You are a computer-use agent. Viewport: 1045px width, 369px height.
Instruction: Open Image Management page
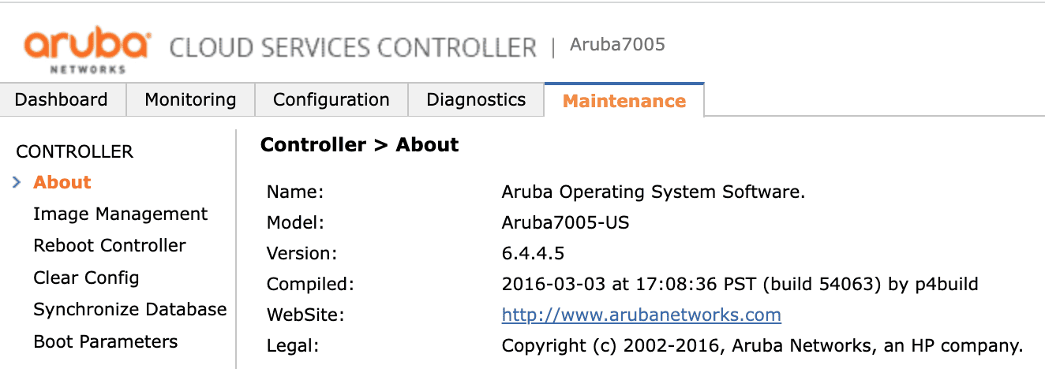pos(120,214)
